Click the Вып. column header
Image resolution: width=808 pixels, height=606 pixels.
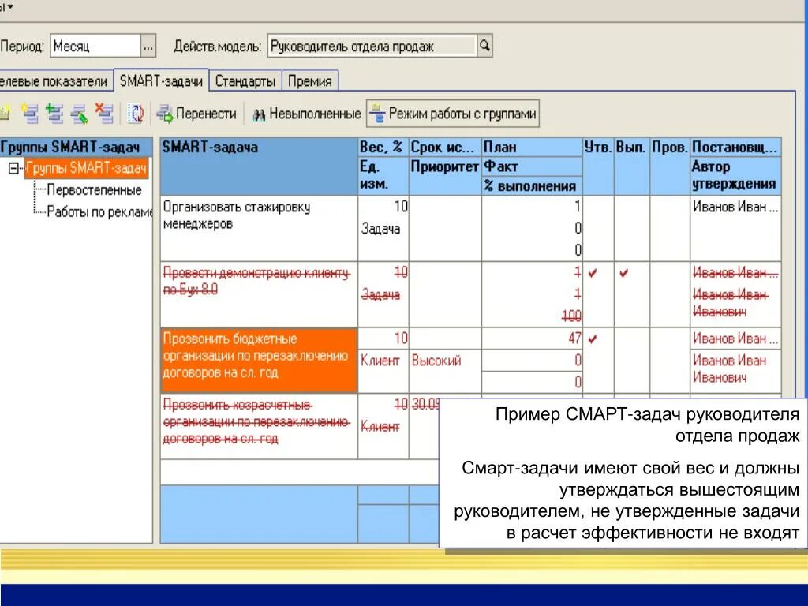[631, 166]
